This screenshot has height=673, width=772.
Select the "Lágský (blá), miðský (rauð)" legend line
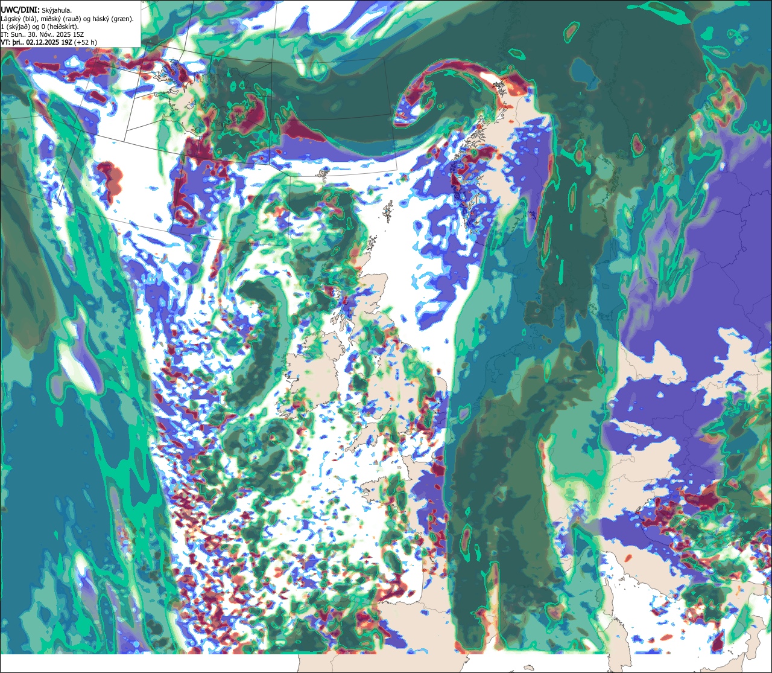point(68,19)
